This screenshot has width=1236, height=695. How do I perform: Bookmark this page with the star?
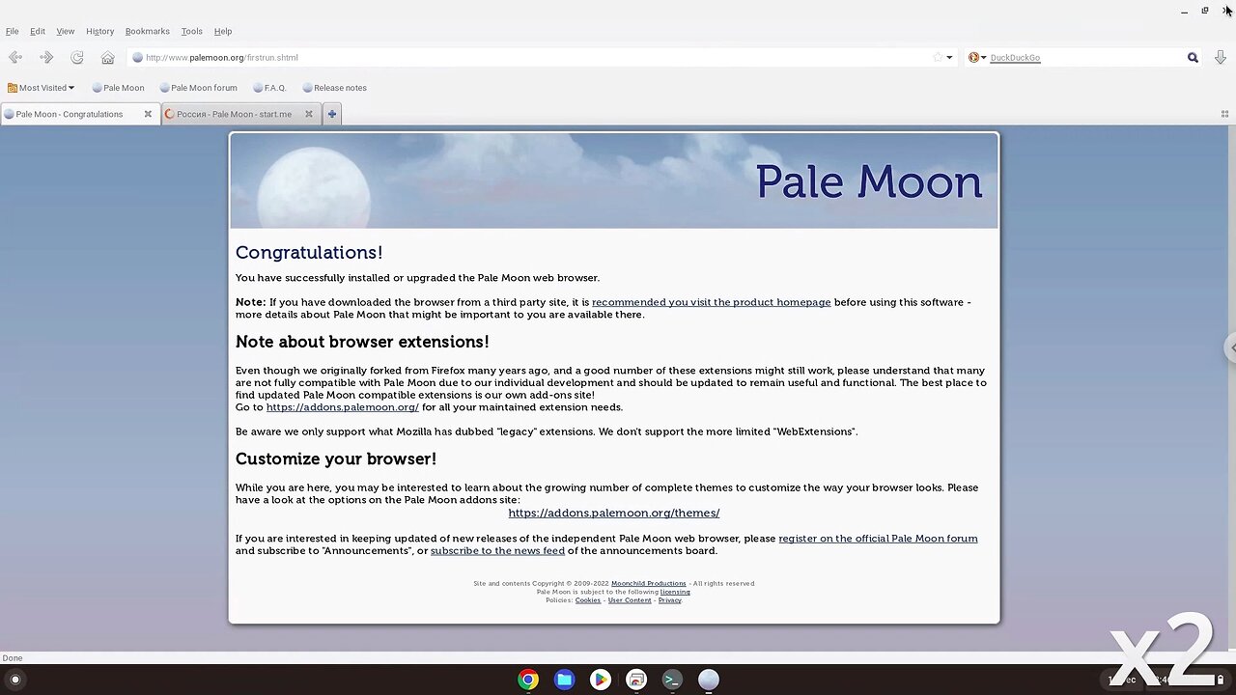[x=938, y=57]
